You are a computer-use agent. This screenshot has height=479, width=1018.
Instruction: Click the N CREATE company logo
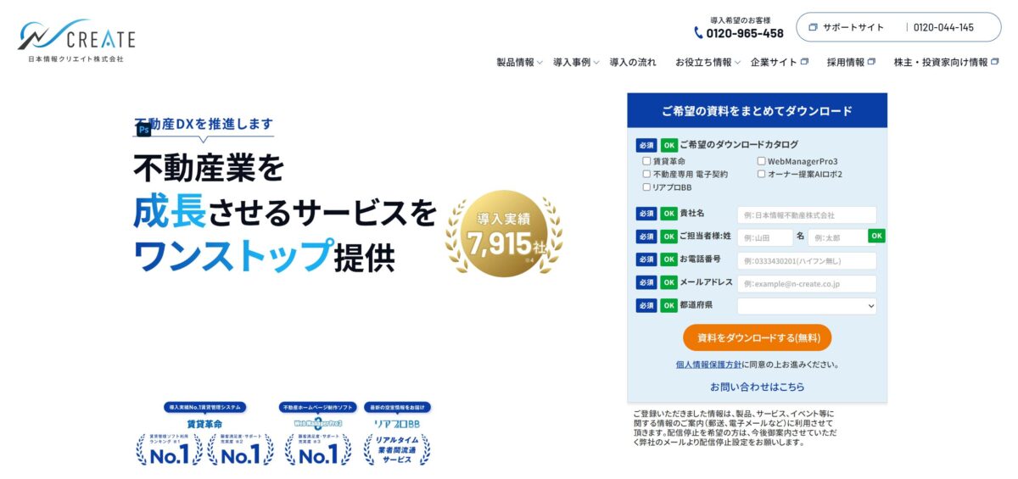point(76,41)
